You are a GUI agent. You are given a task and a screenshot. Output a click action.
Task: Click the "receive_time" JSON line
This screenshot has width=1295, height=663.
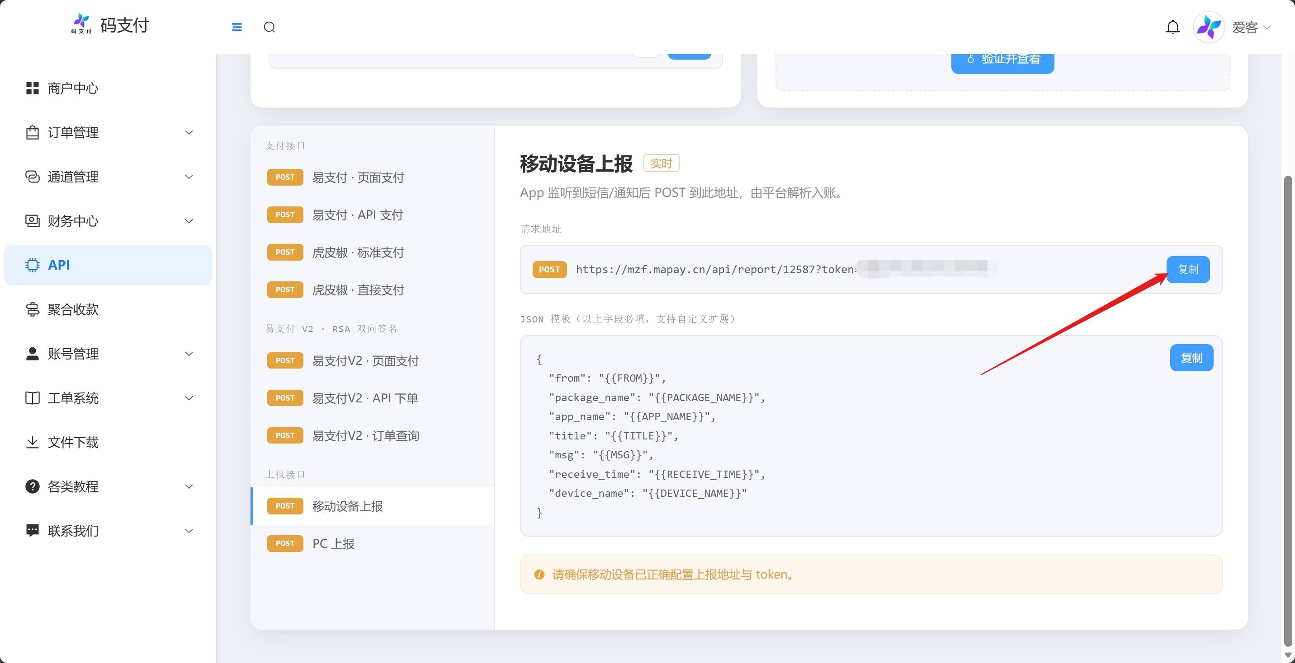657,474
